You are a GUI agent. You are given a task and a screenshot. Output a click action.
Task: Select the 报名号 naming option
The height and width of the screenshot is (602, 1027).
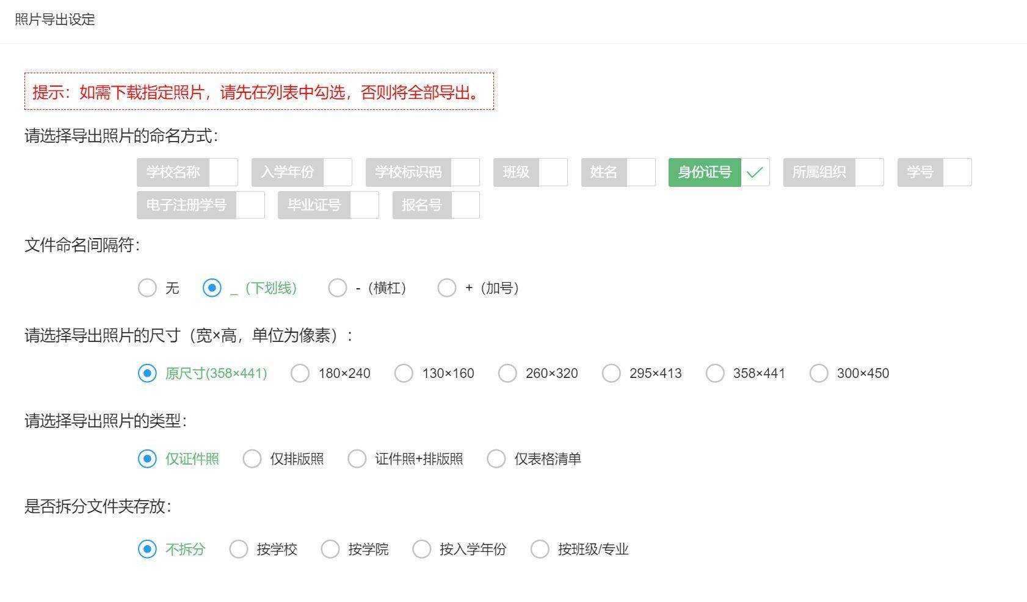coord(422,205)
